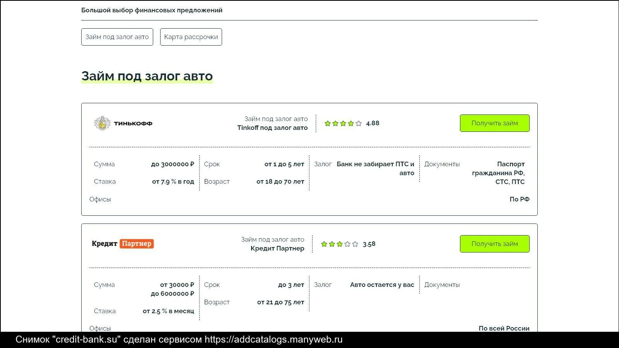Click the По РФ offices value
Image resolution: width=619 pixels, height=348 pixels.
pyautogui.click(x=520, y=199)
